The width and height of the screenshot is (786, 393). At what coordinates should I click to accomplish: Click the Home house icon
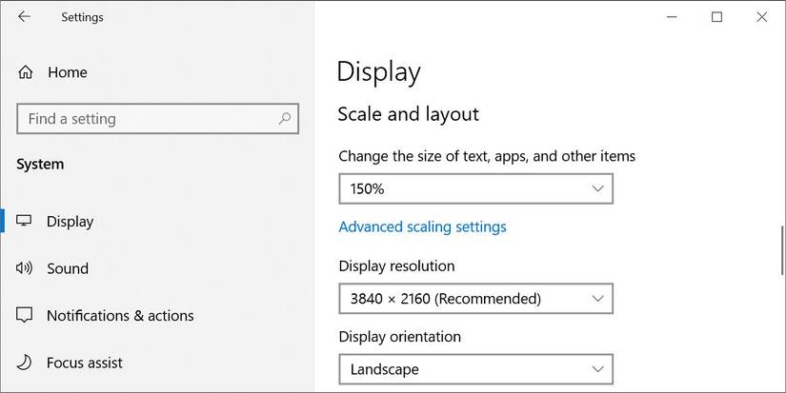[x=26, y=72]
